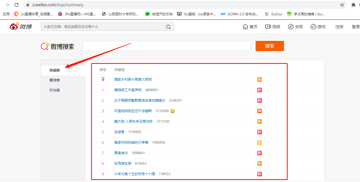The image size is (360, 182).
Task: Open the 李文周的博客 bookmark
Action: (x=306, y=14)
